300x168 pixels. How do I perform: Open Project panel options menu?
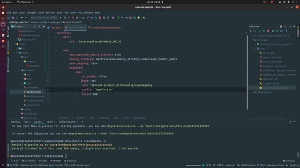click(39, 27)
